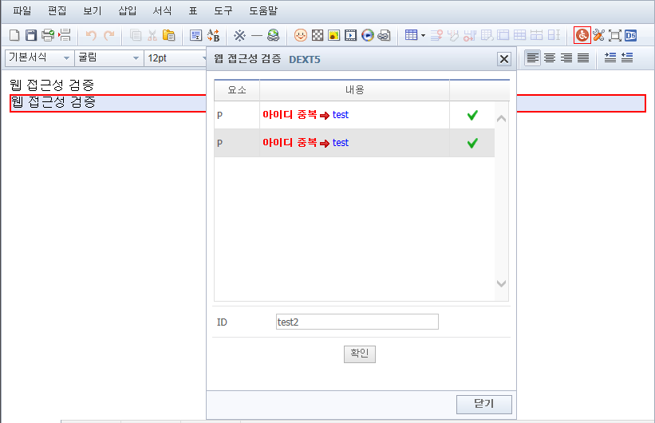655x423 pixels.
Task: Align text left in the toolbar
Action: click(x=532, y=57)
